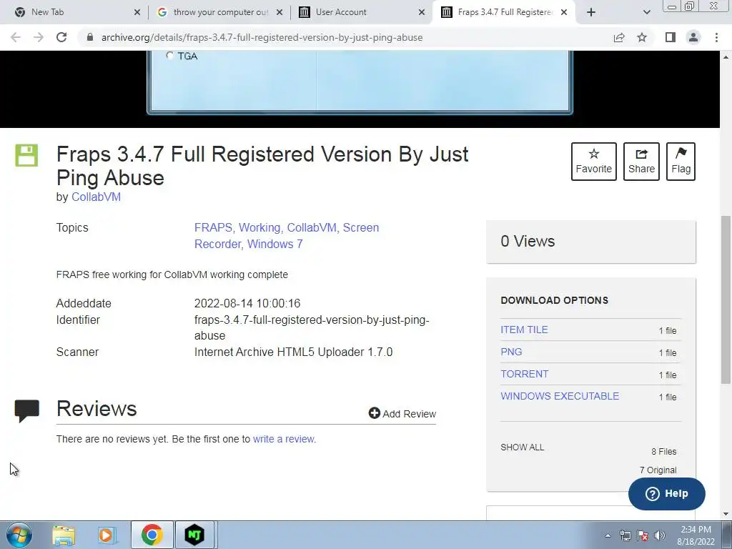Reload the archive.org page
Screen dimensions: 732x549
61,37
